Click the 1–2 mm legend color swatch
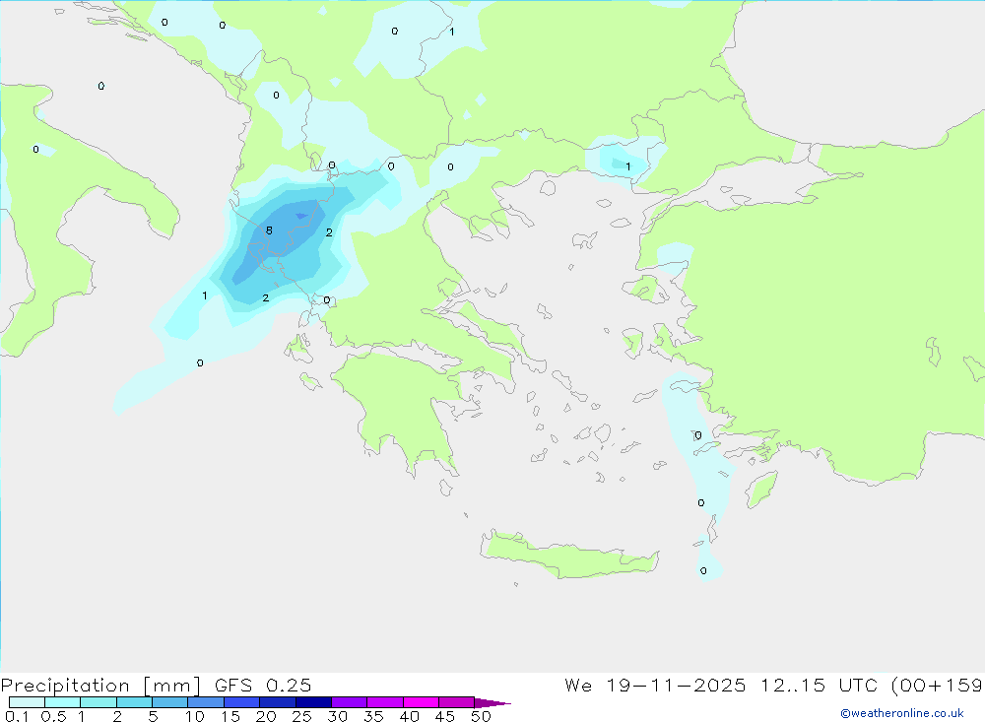 98,702
